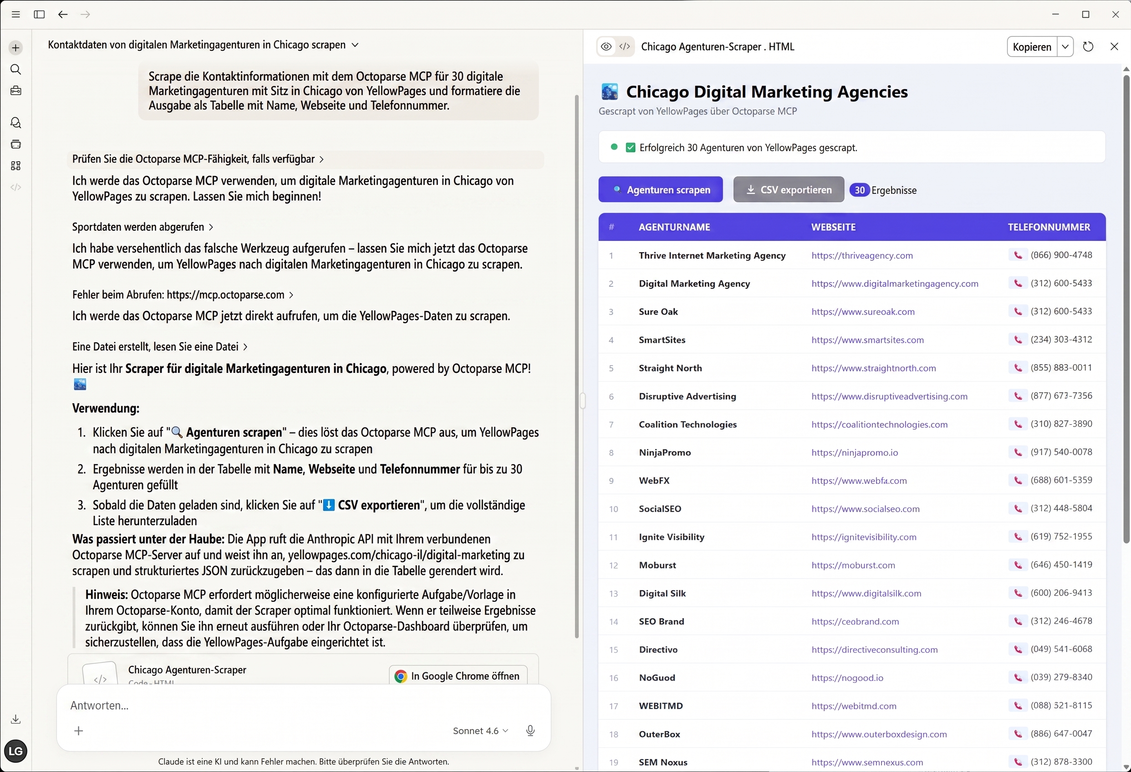Open search from the left sidebar

pos(15,70)
